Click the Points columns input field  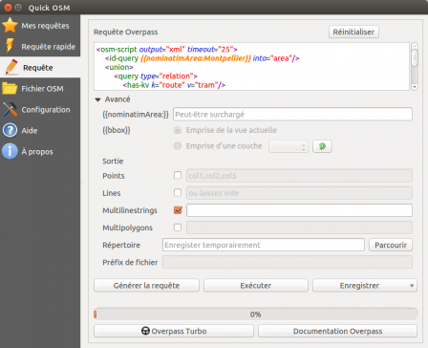299,176
